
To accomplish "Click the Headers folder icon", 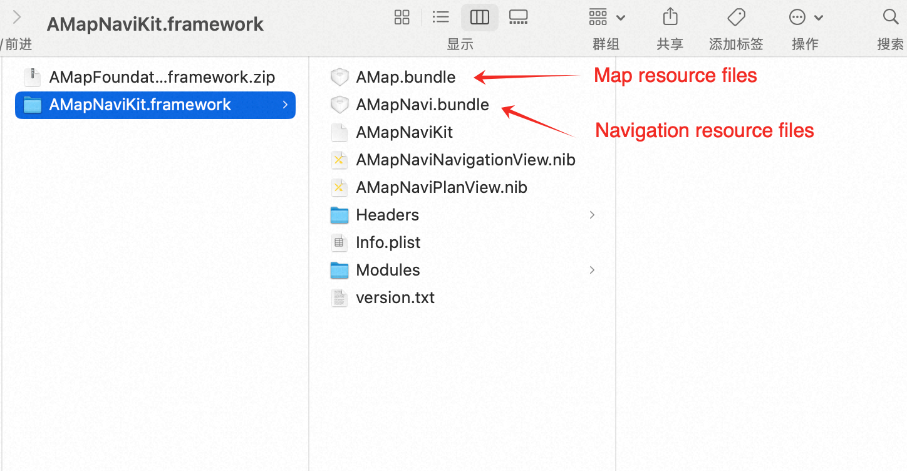I will pyautogui.click(x=339, y=215).
